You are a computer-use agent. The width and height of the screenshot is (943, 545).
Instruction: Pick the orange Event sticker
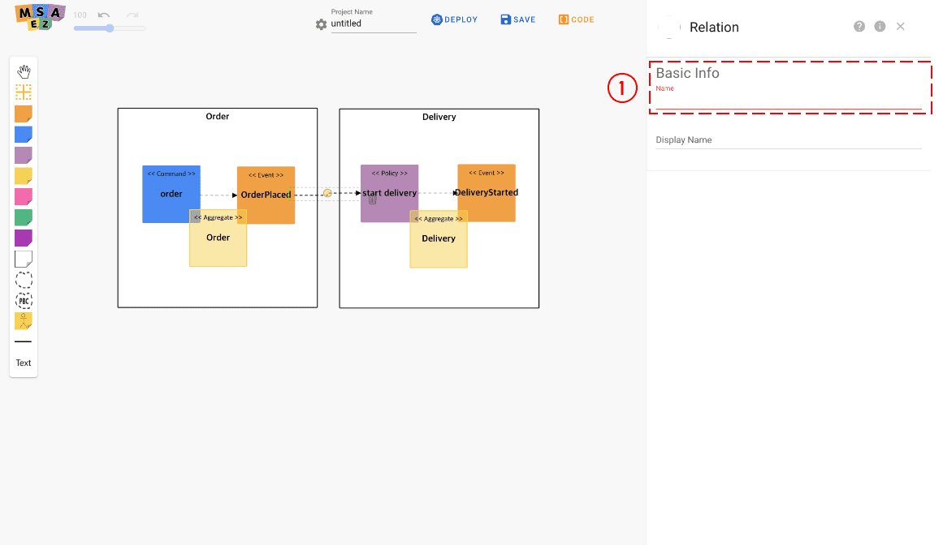coord(24,114)
